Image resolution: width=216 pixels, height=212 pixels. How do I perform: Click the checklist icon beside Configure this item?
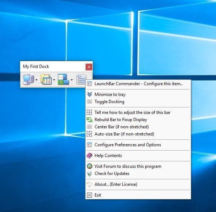(x=89, y=84)
